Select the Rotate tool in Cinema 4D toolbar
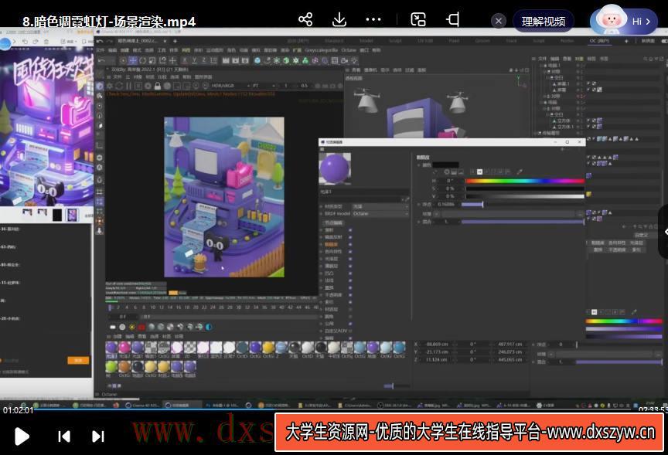 coord(142,60)
